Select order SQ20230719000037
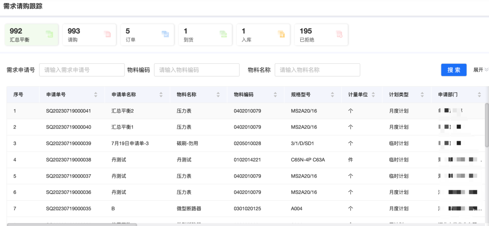The height and width of the screenshot is (226, 489). [69, 176]
